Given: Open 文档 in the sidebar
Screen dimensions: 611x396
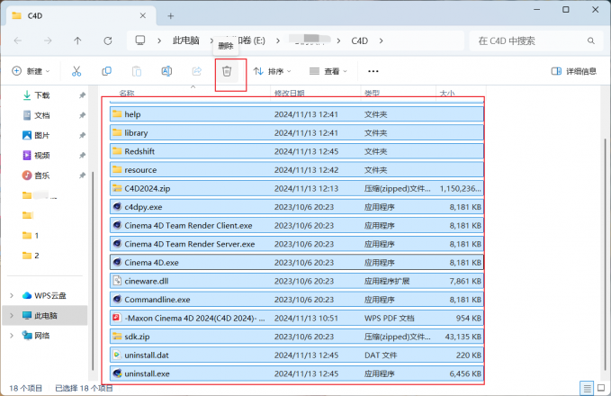Looking at the screenshot, I should click(42, 115).
